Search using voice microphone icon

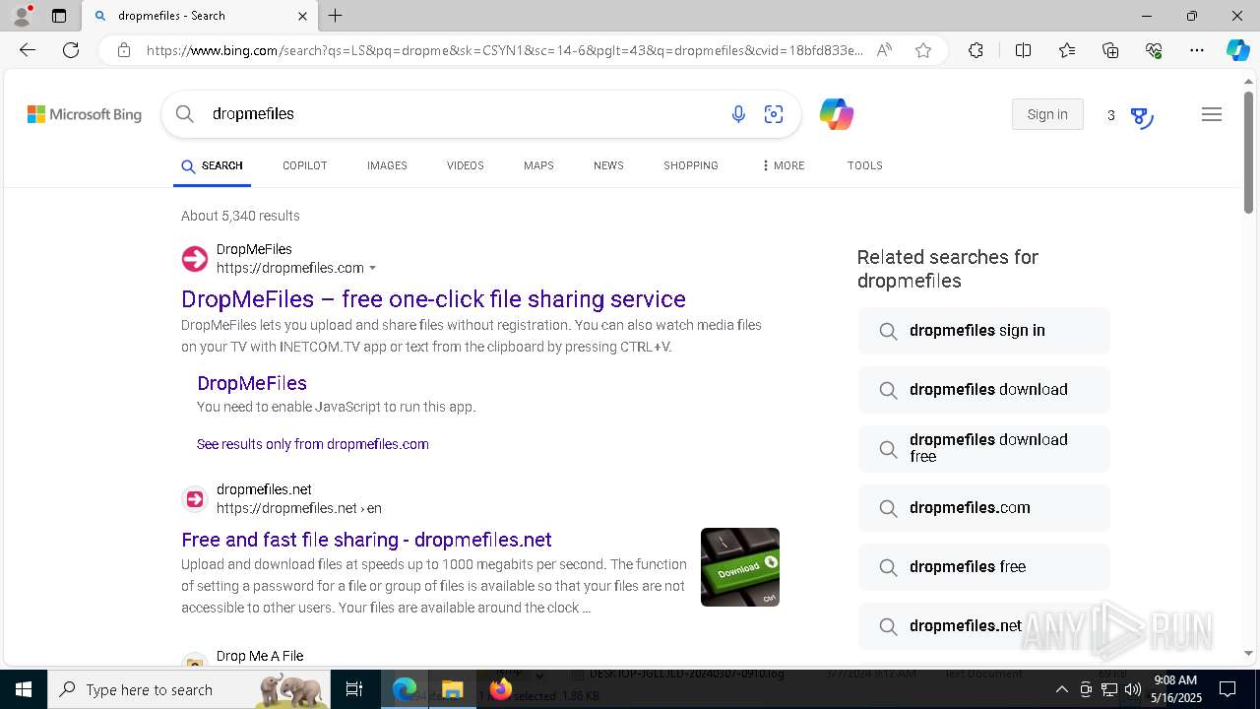[738, 114]
